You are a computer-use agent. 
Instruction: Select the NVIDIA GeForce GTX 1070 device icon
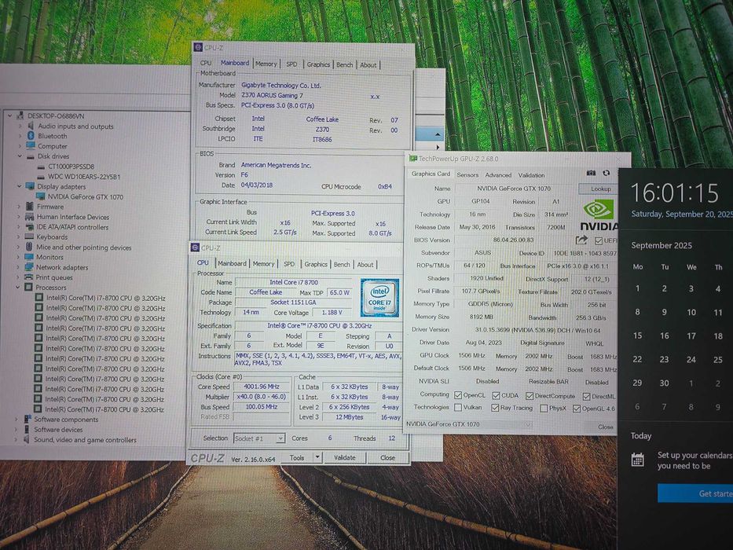[x=41, y=196]
